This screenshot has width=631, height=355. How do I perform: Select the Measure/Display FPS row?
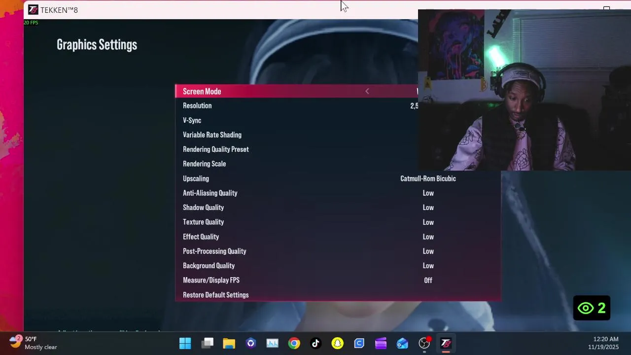tap(338, 280)
